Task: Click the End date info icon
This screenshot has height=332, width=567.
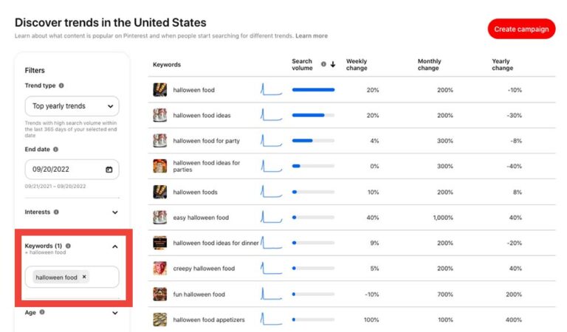Action: (x=55, y=149)
